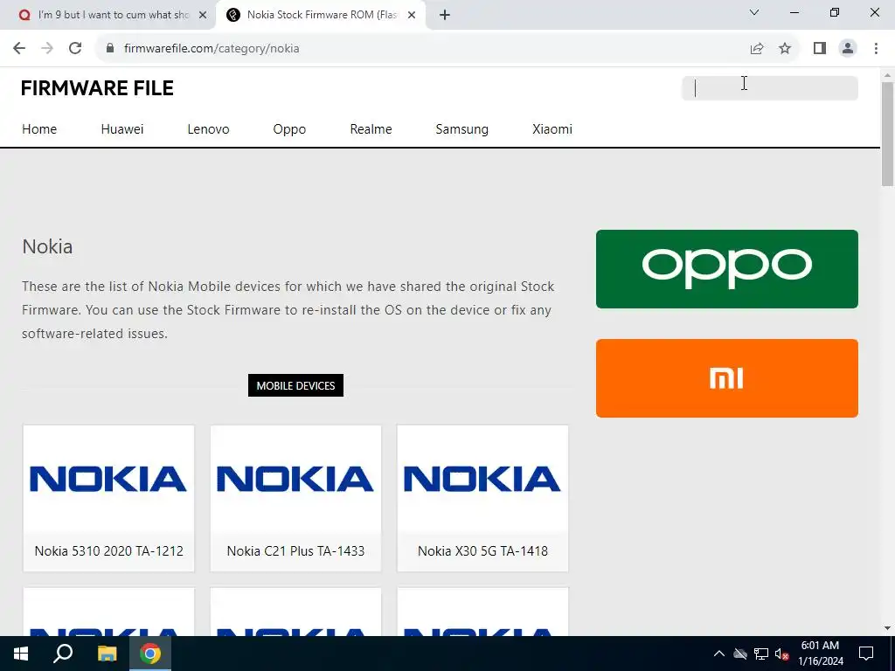
Task: Click the address bar URL
Action: click(x=212, y=49)
